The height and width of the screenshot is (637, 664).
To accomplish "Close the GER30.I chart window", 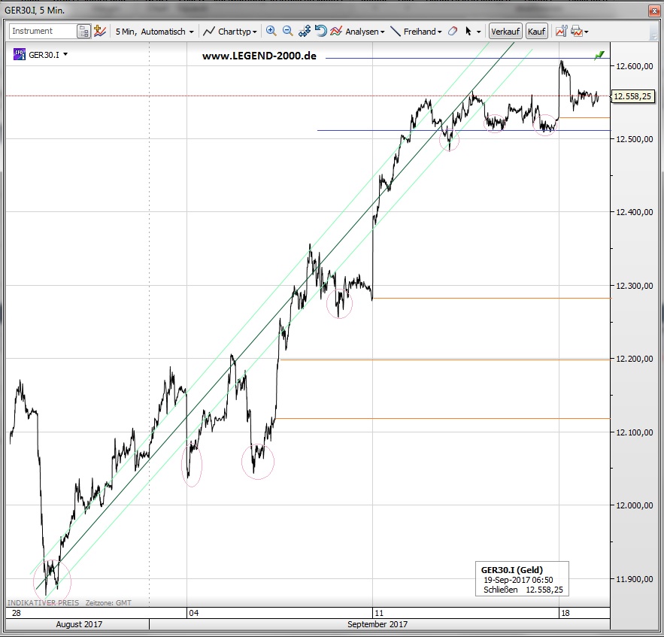I will coord(654,11).
